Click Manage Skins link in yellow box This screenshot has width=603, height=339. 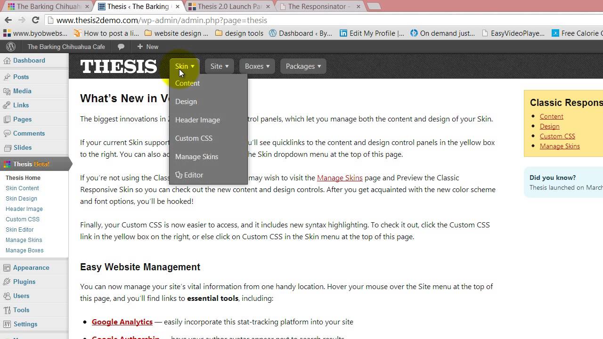tap(560, 146)
